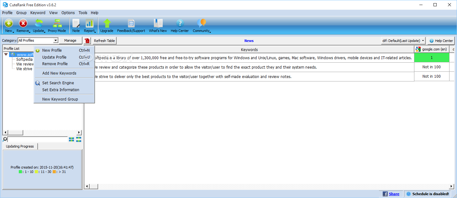Choose Add New Keywords in context menu
The width and height of the screenshot is (457, 198).
pyautogui.click(x=64, y=73)
